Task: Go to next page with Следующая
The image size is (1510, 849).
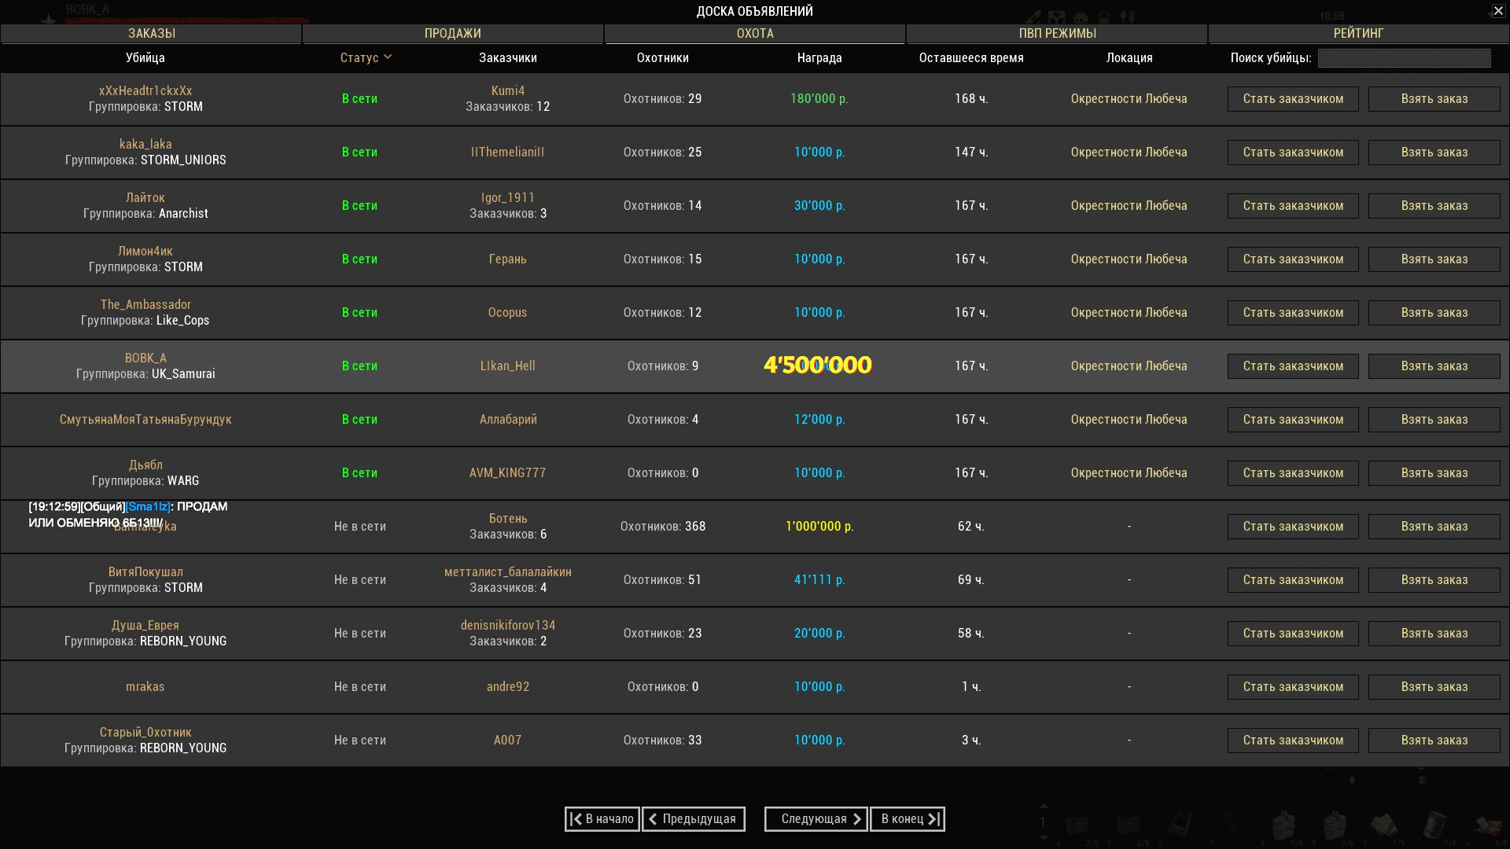Action: point(816,819)
